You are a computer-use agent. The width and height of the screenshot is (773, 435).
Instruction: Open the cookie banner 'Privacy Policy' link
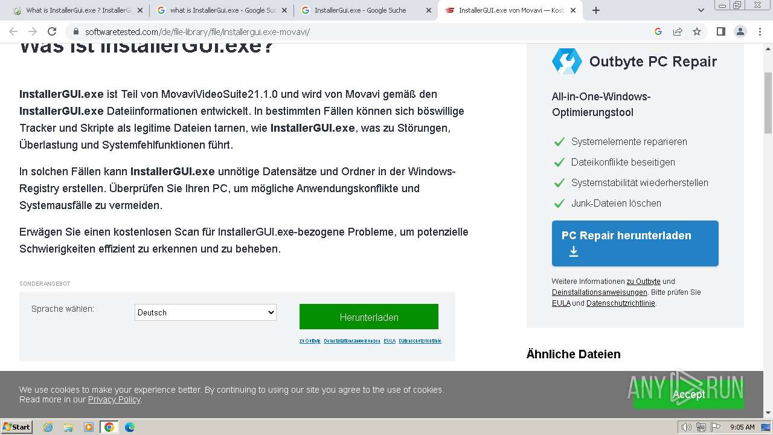click(x=114, y=399)
